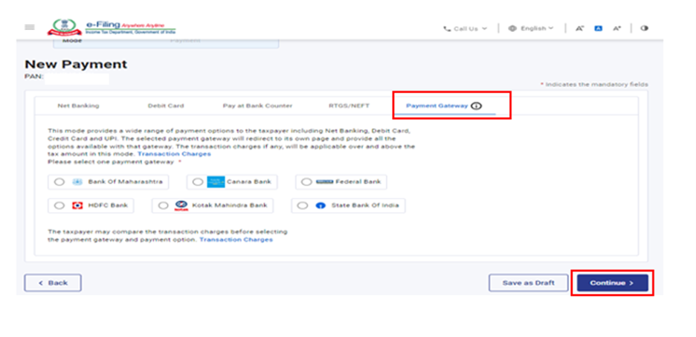Expand the Call Us dropdown
This screenshot has height=337, width=696.
(x=465, y=28)
